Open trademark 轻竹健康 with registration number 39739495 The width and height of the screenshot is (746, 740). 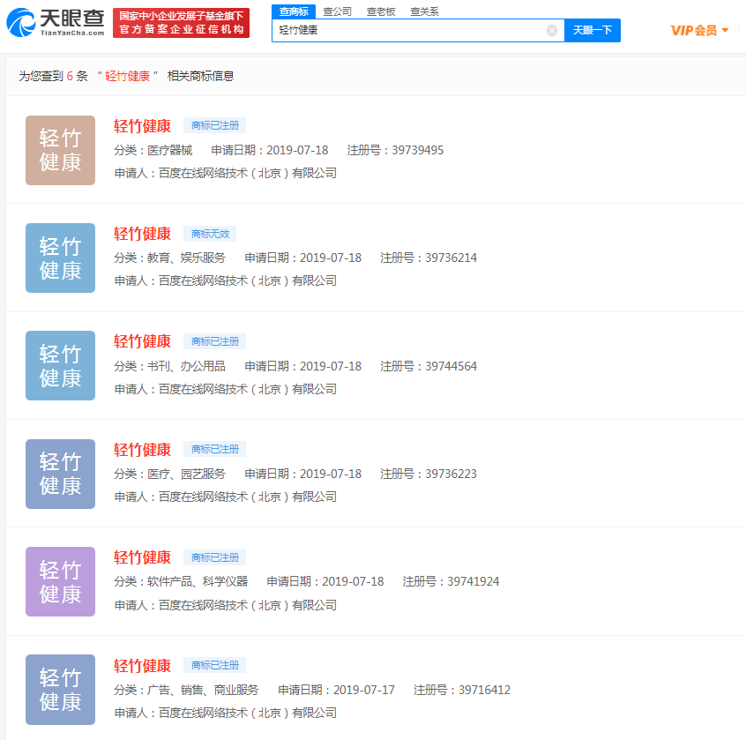(143, 125)
